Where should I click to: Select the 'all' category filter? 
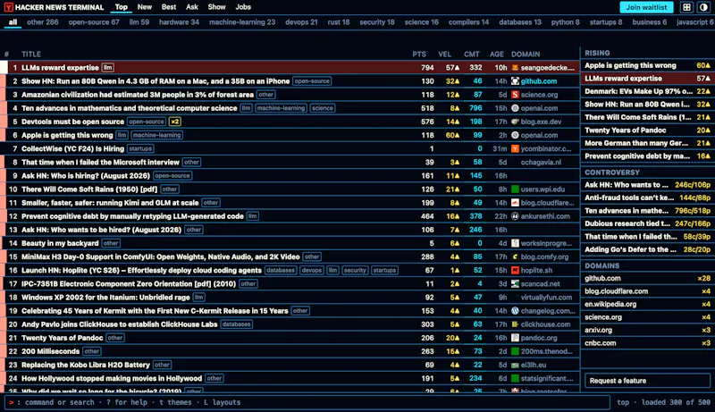click(x=13, y=21)
